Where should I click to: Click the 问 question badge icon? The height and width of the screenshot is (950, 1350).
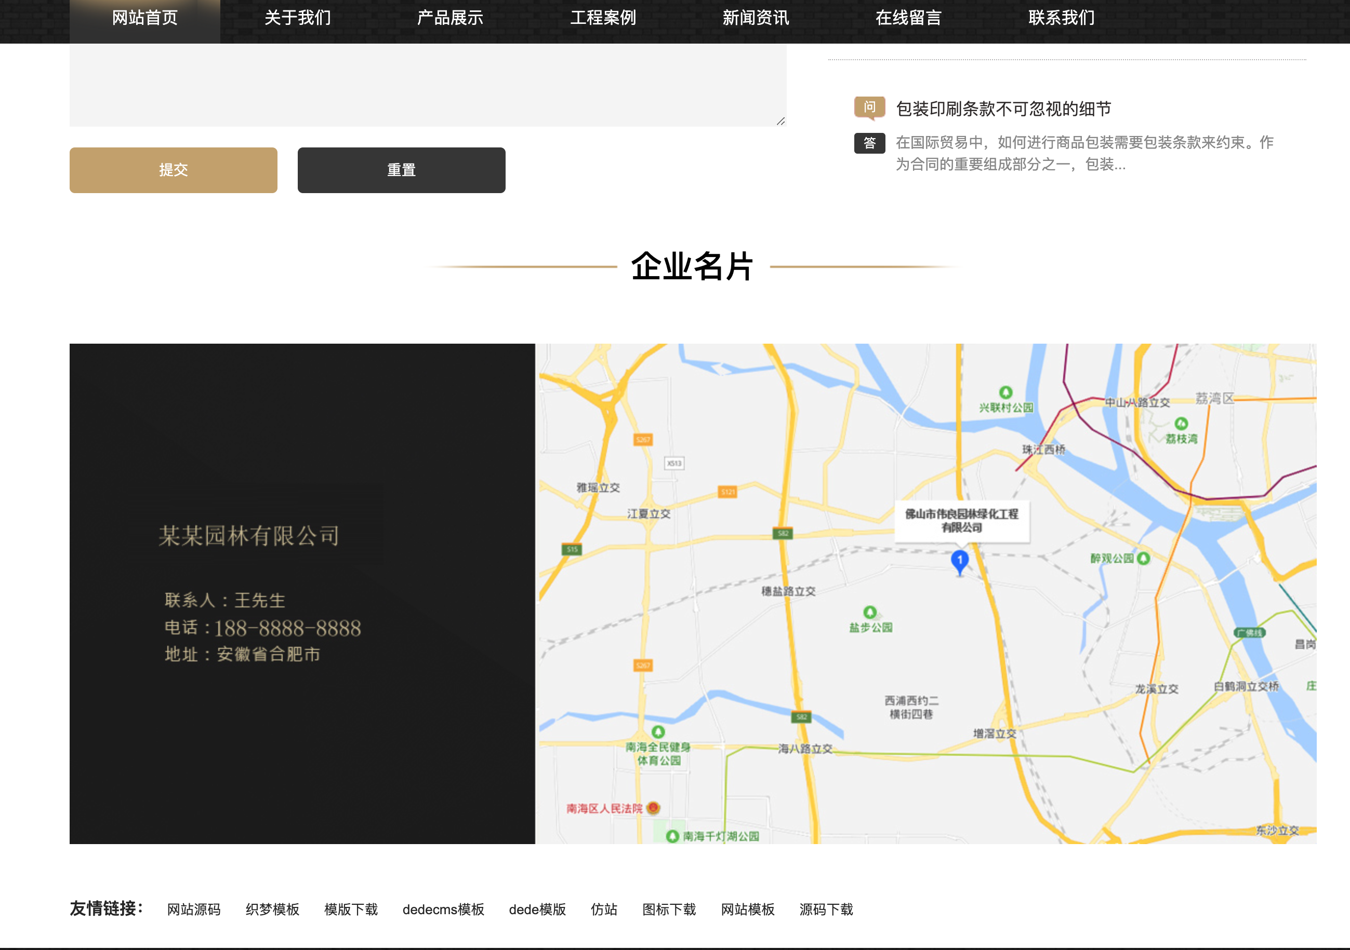point(870,107)
